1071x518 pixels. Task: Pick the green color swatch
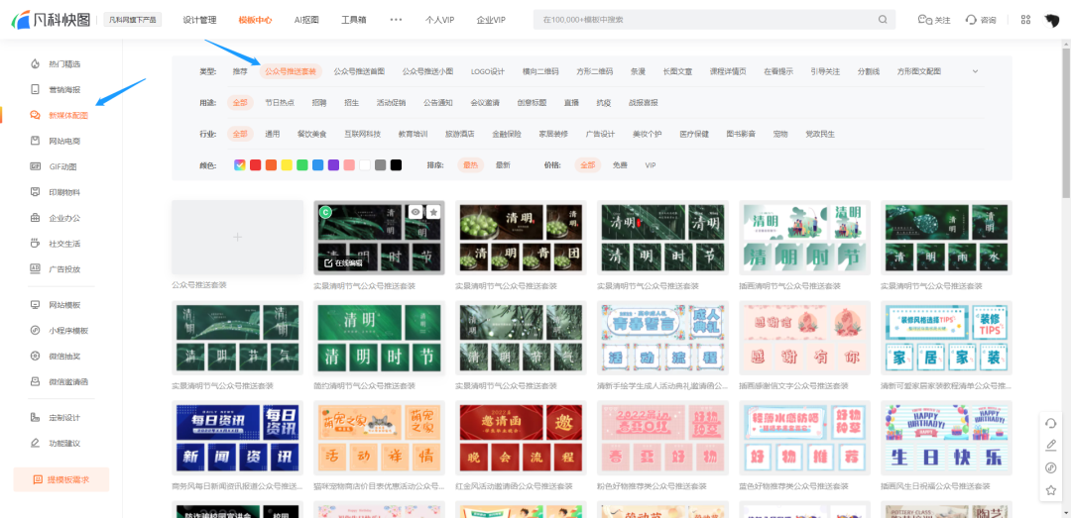click(301, 165)
